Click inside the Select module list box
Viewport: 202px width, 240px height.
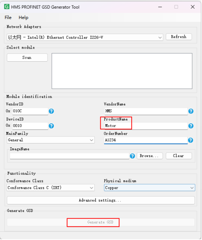coord(122,71)
